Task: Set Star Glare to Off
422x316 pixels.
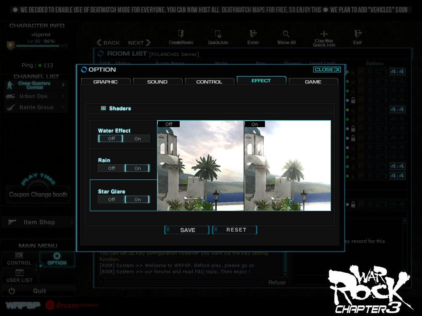Action: 111,200
